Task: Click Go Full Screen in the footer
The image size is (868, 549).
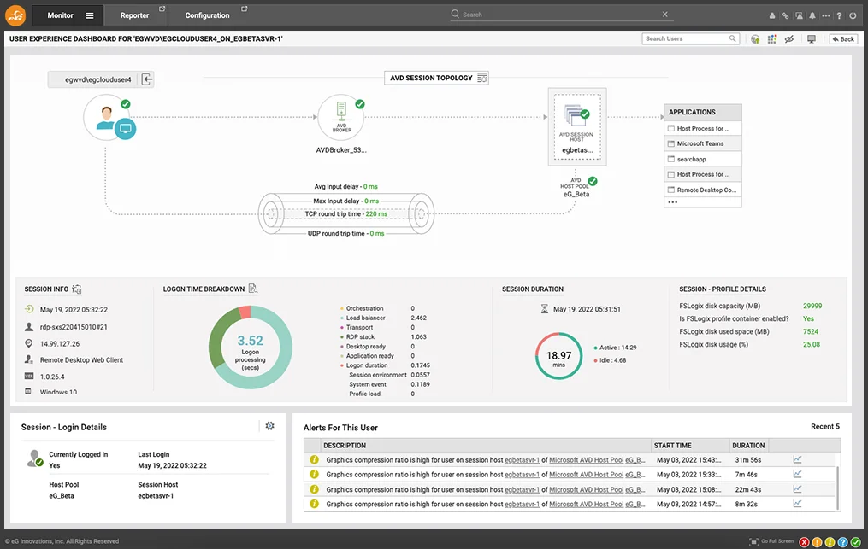Action: click(x=771, y=542)
